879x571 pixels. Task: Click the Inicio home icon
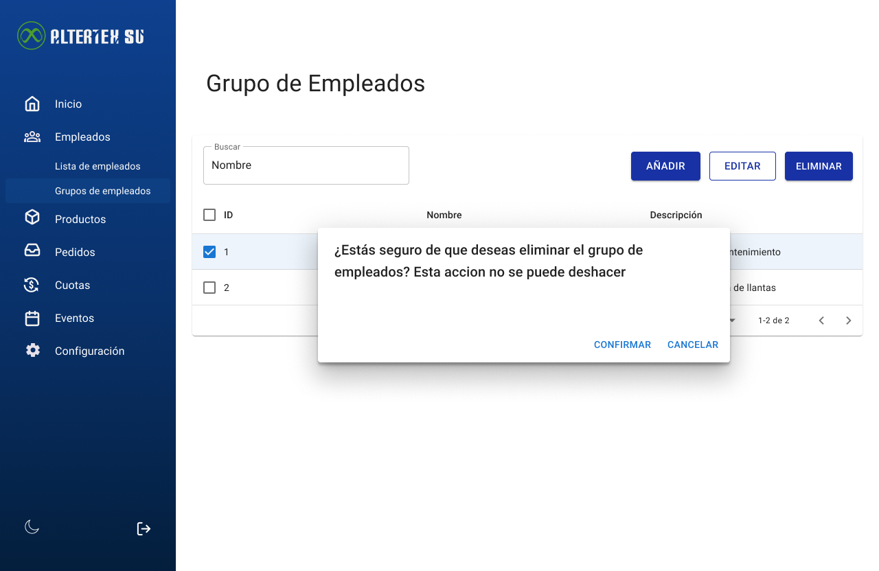[32, 104]
